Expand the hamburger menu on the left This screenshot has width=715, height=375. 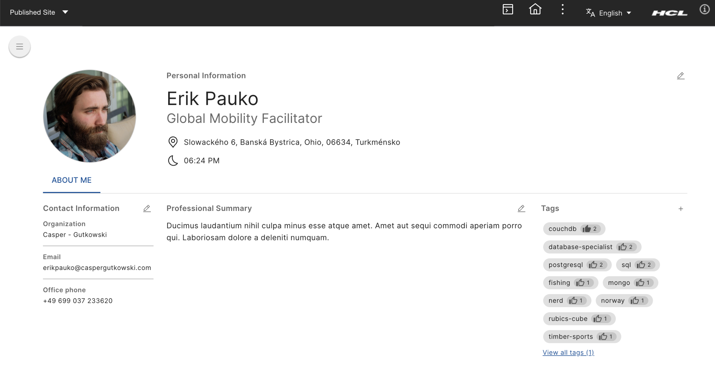coord(19,46)
